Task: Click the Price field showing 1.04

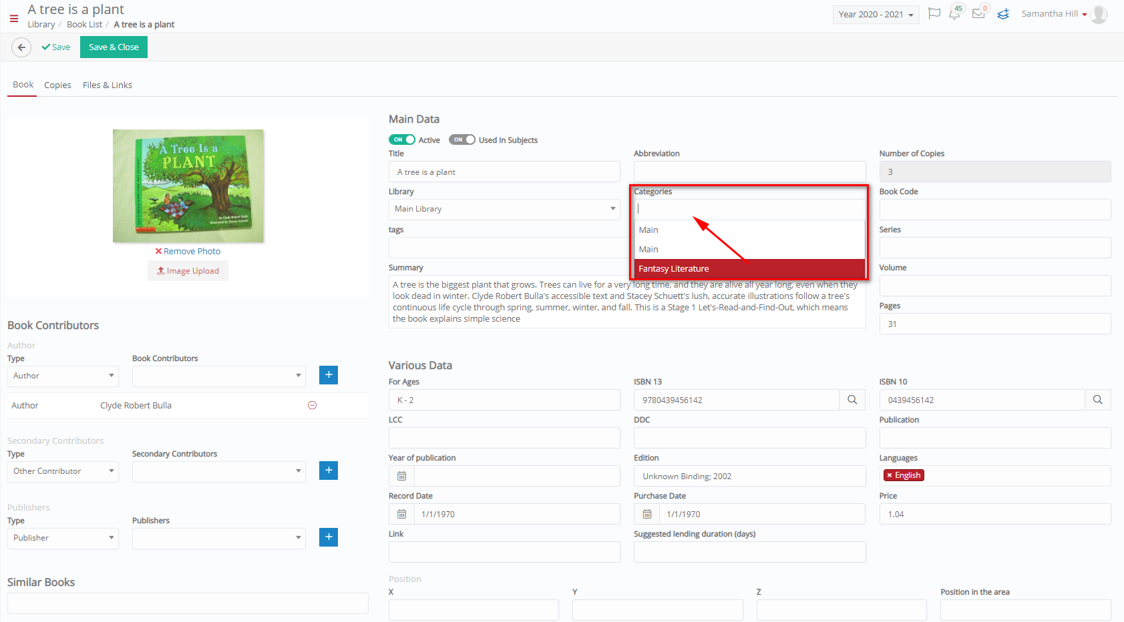Action: 995,514
